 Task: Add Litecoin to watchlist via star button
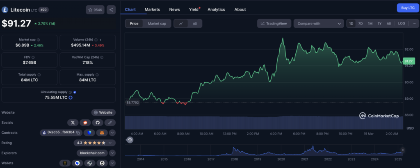(95, 9)
